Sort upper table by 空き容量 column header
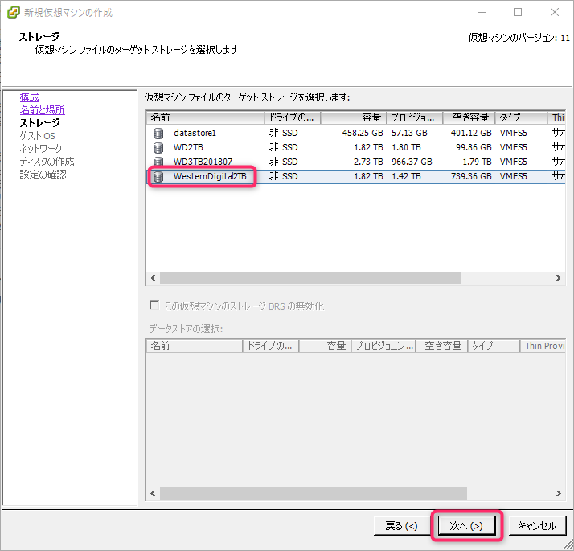This screenshot has height=551, width=574. click(x=469, y=117)
